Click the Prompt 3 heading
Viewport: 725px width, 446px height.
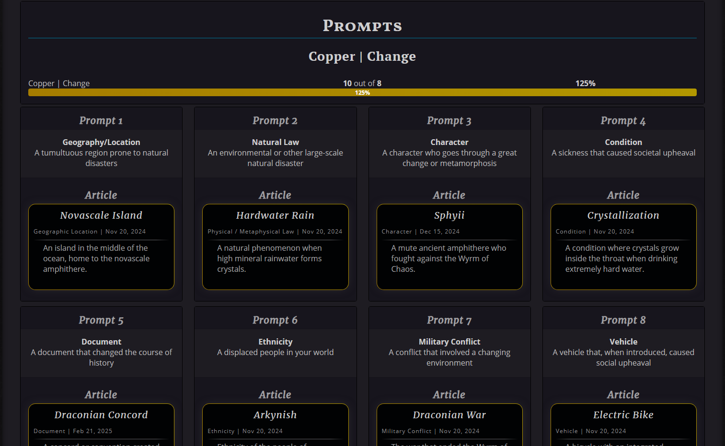click(449, 121)
